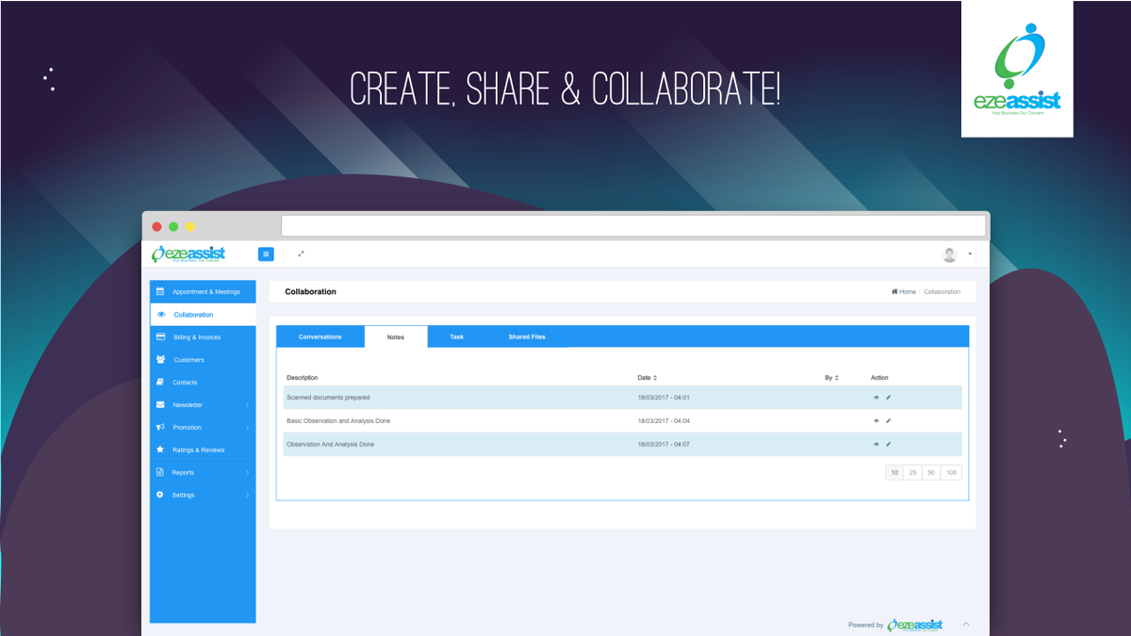This screenshot has height=636, width=1131.
Task: Open Billing & Invoices menu item
Action: [203, 337]
